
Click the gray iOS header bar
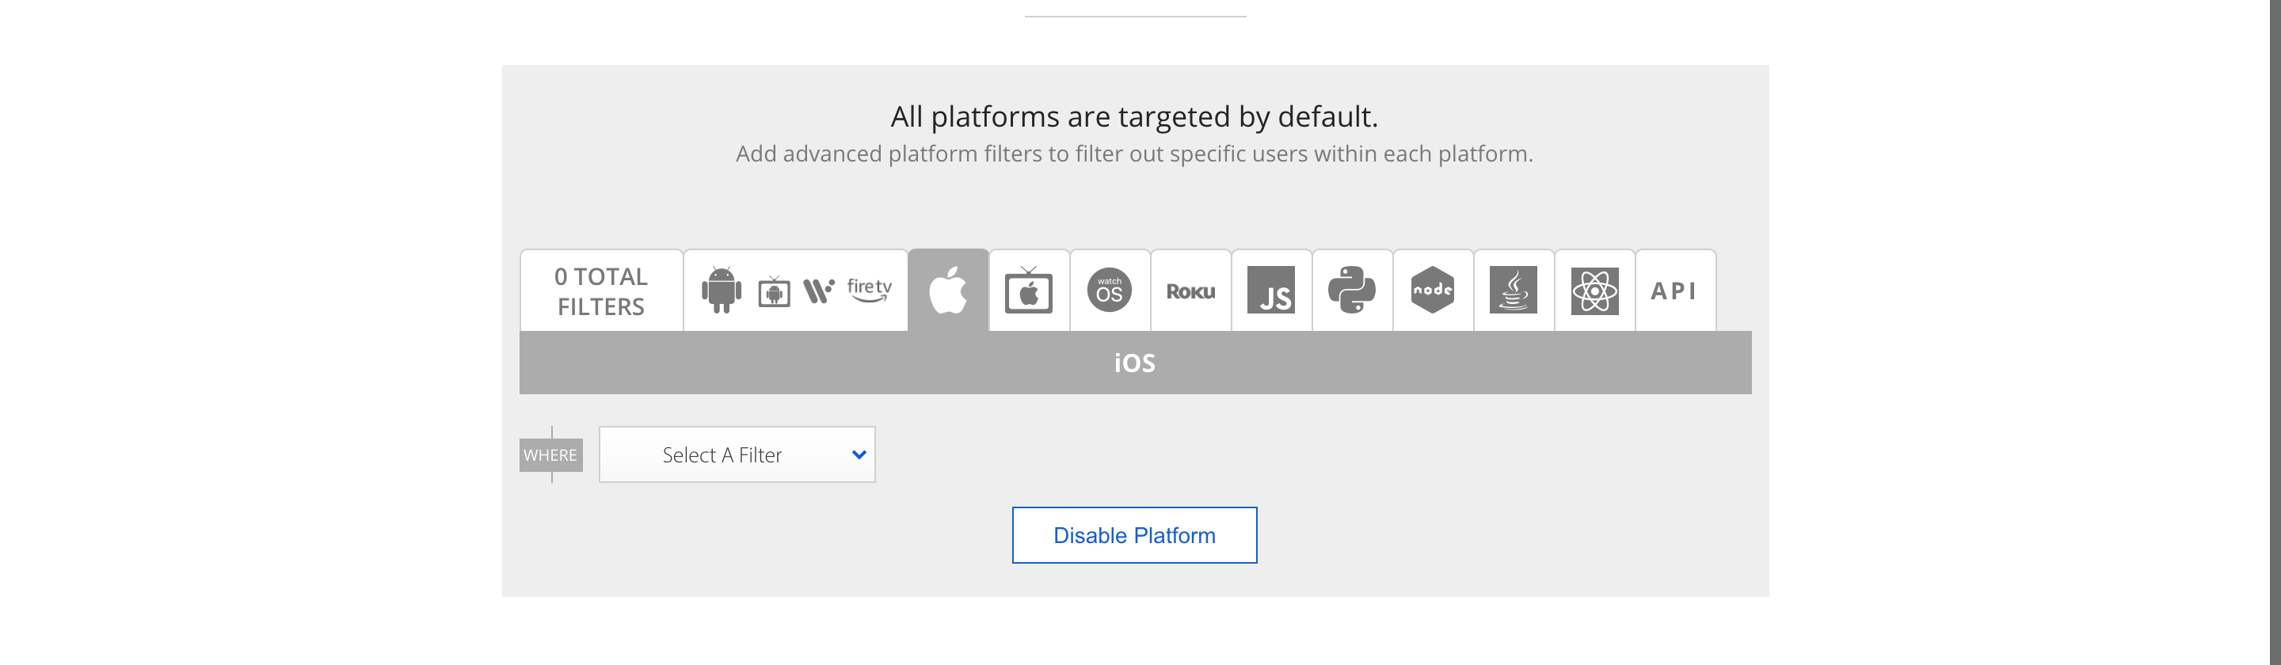(x=1135, y=362)
